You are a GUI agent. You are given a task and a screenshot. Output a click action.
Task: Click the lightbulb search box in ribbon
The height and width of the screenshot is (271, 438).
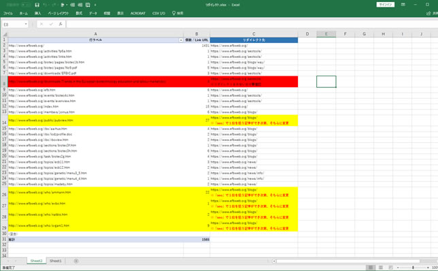178,13
